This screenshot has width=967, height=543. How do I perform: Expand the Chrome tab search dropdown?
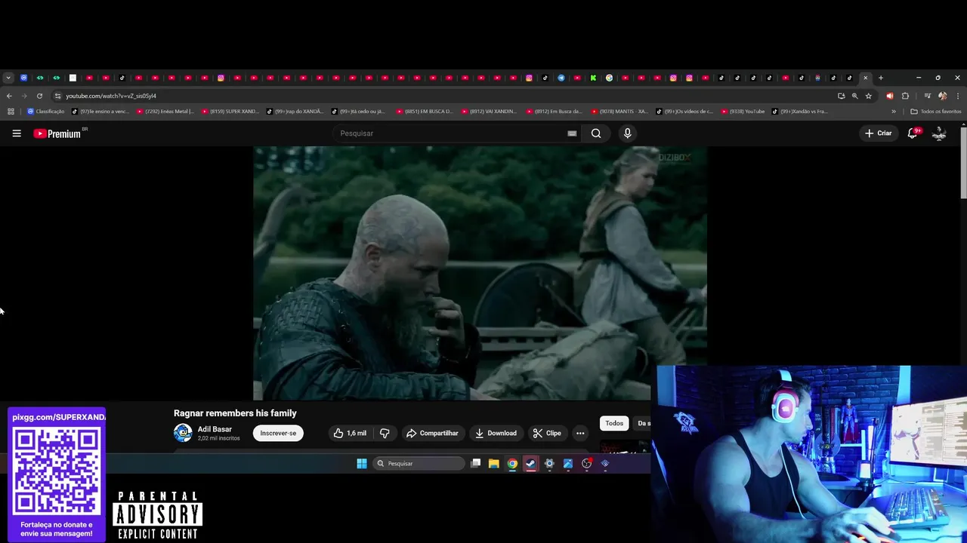pos(8,78)
